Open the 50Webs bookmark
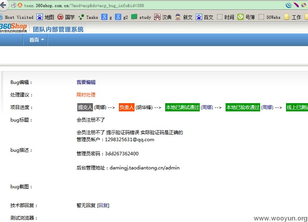Viewport: 308px width, 222px height. [x=270, y=17]
